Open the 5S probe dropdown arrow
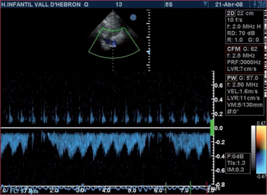The width and height of the screenshot is (267, 195). tap(205, 4)
